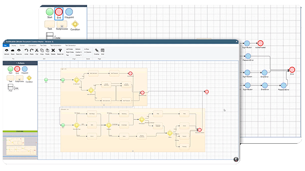Click the model overview thumbnail

pos(20,146)
